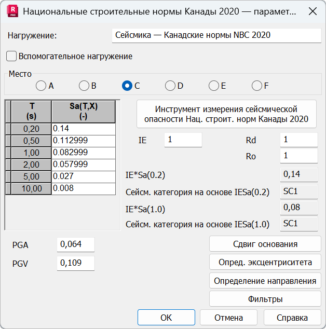Select the T row 0,20 cell

31,129
